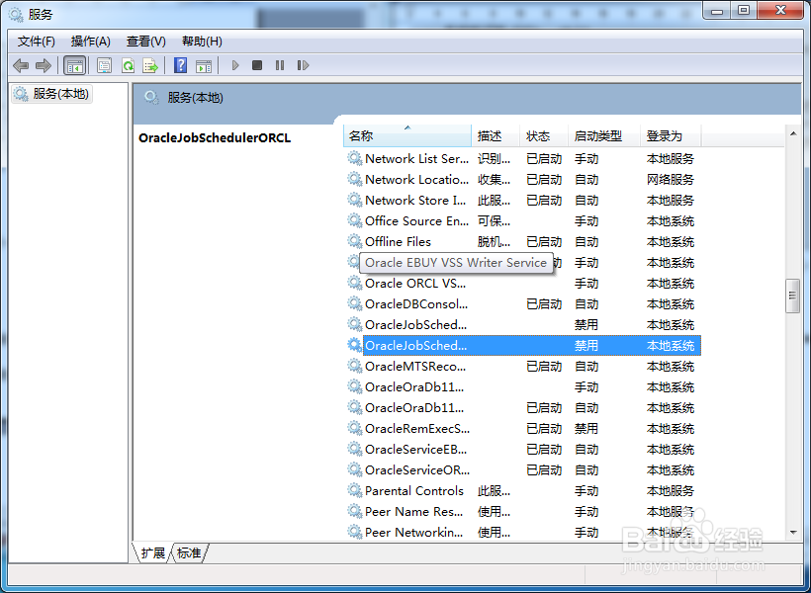Click the gear icon of Network List Service row
811x593 pixels.
click(355, 158)
